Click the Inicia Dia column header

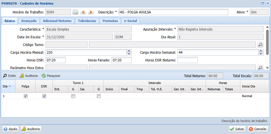click(255, 86)
